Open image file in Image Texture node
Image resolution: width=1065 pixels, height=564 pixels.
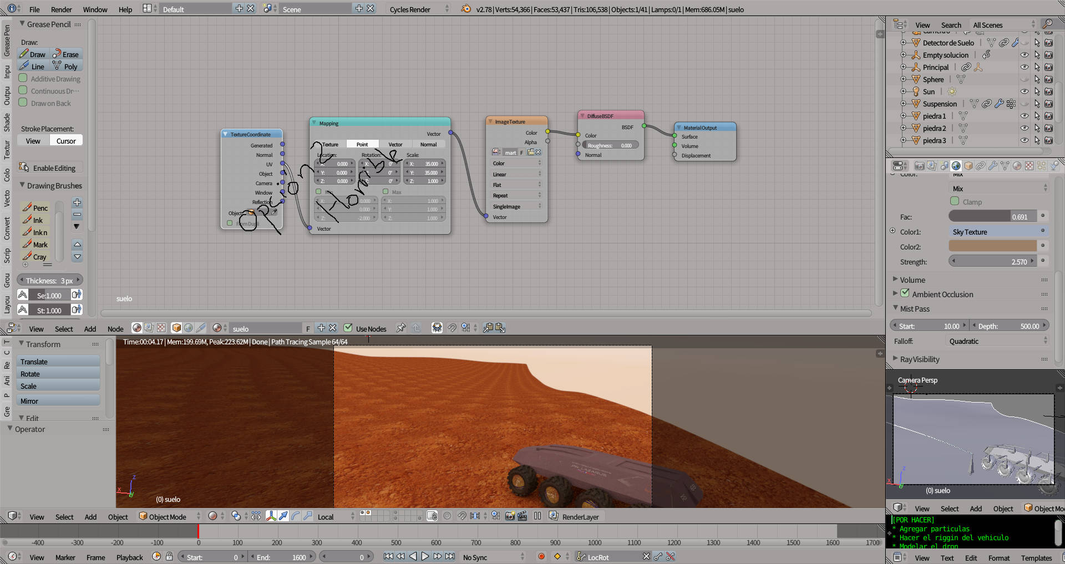(x=530, y=153)
